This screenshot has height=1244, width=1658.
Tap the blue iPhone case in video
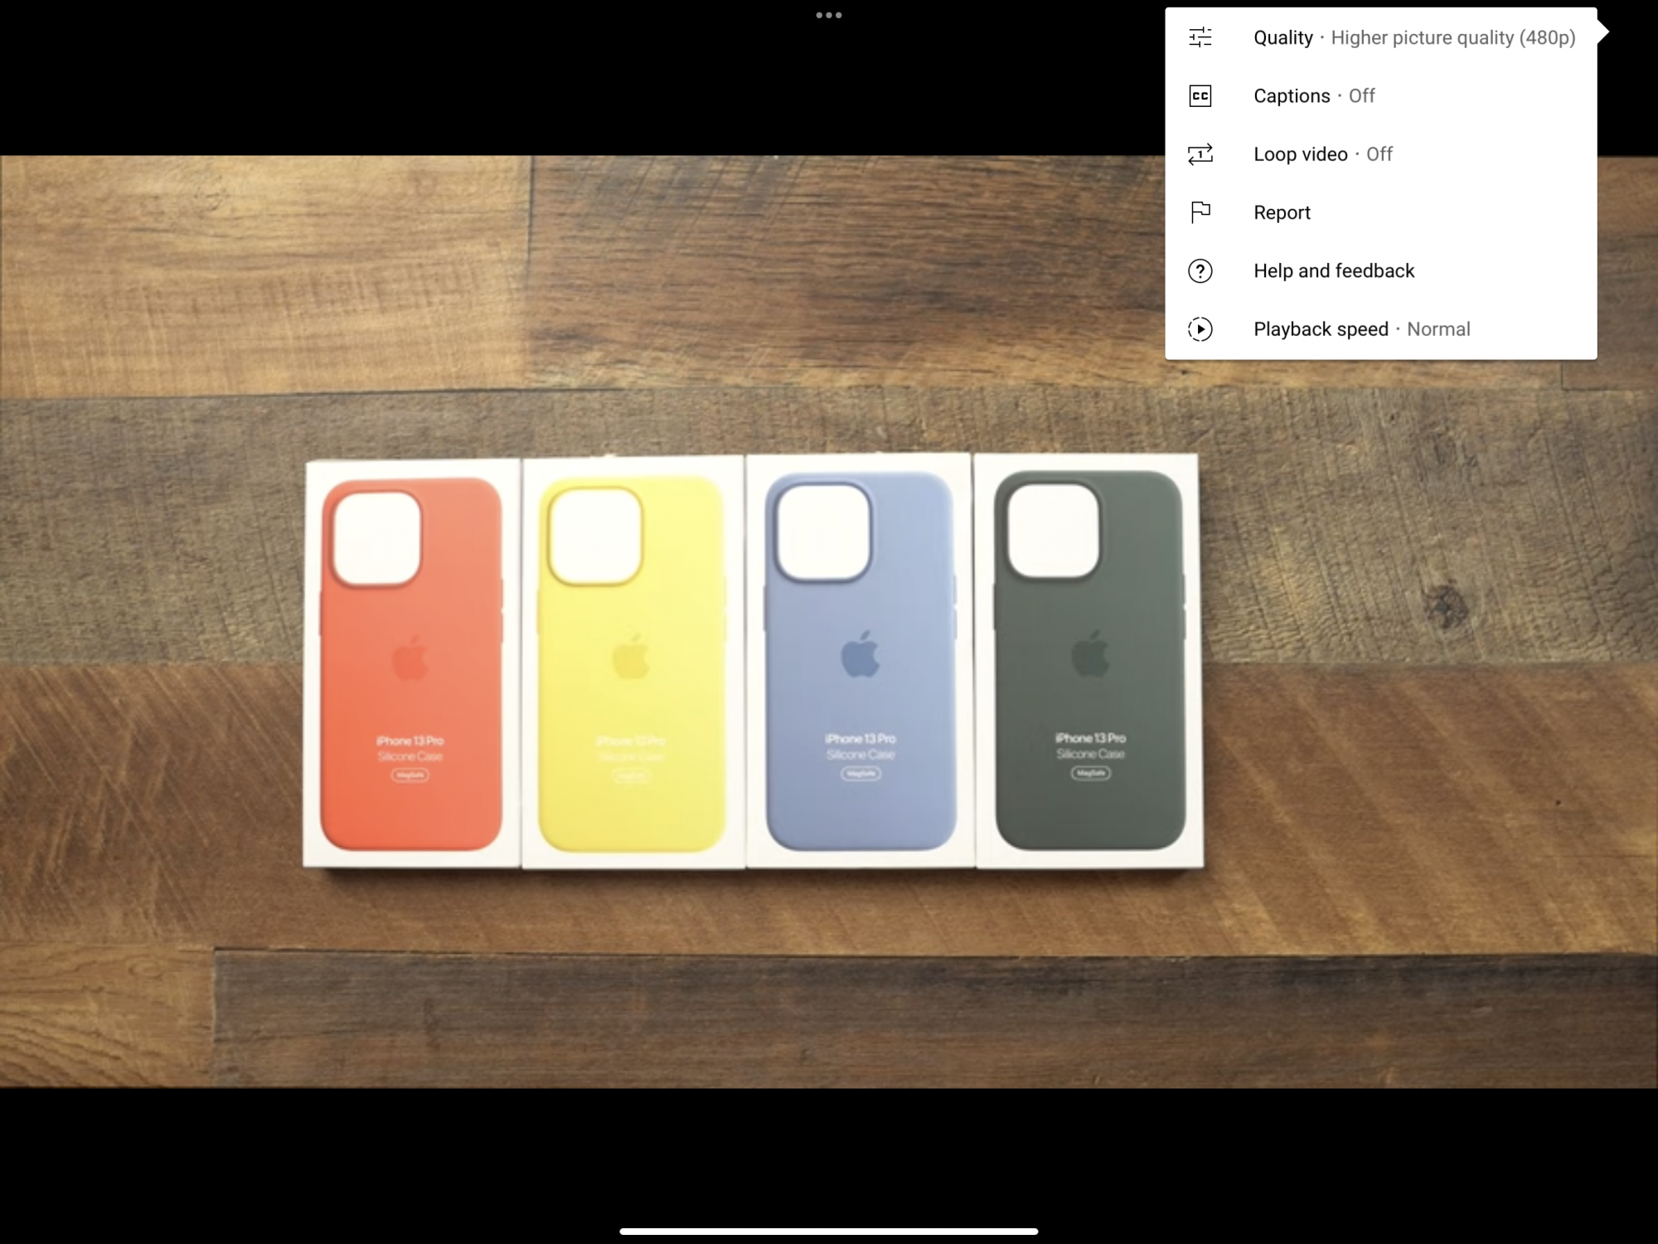(861, 661)
